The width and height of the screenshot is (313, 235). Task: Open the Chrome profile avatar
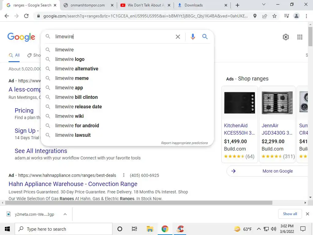(x=296, y=16)
